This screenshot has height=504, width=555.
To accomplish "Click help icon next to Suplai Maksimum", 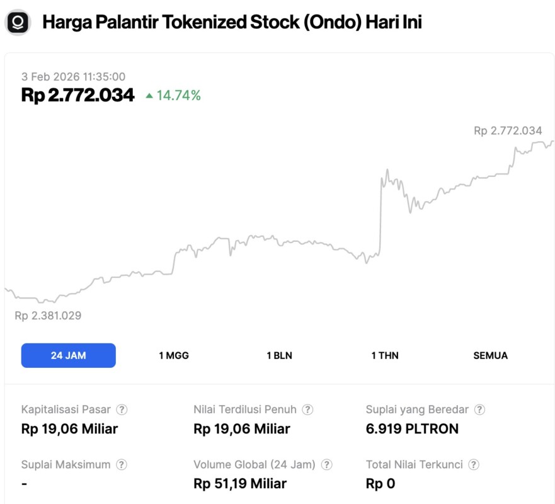I will [x=122, y=465].
